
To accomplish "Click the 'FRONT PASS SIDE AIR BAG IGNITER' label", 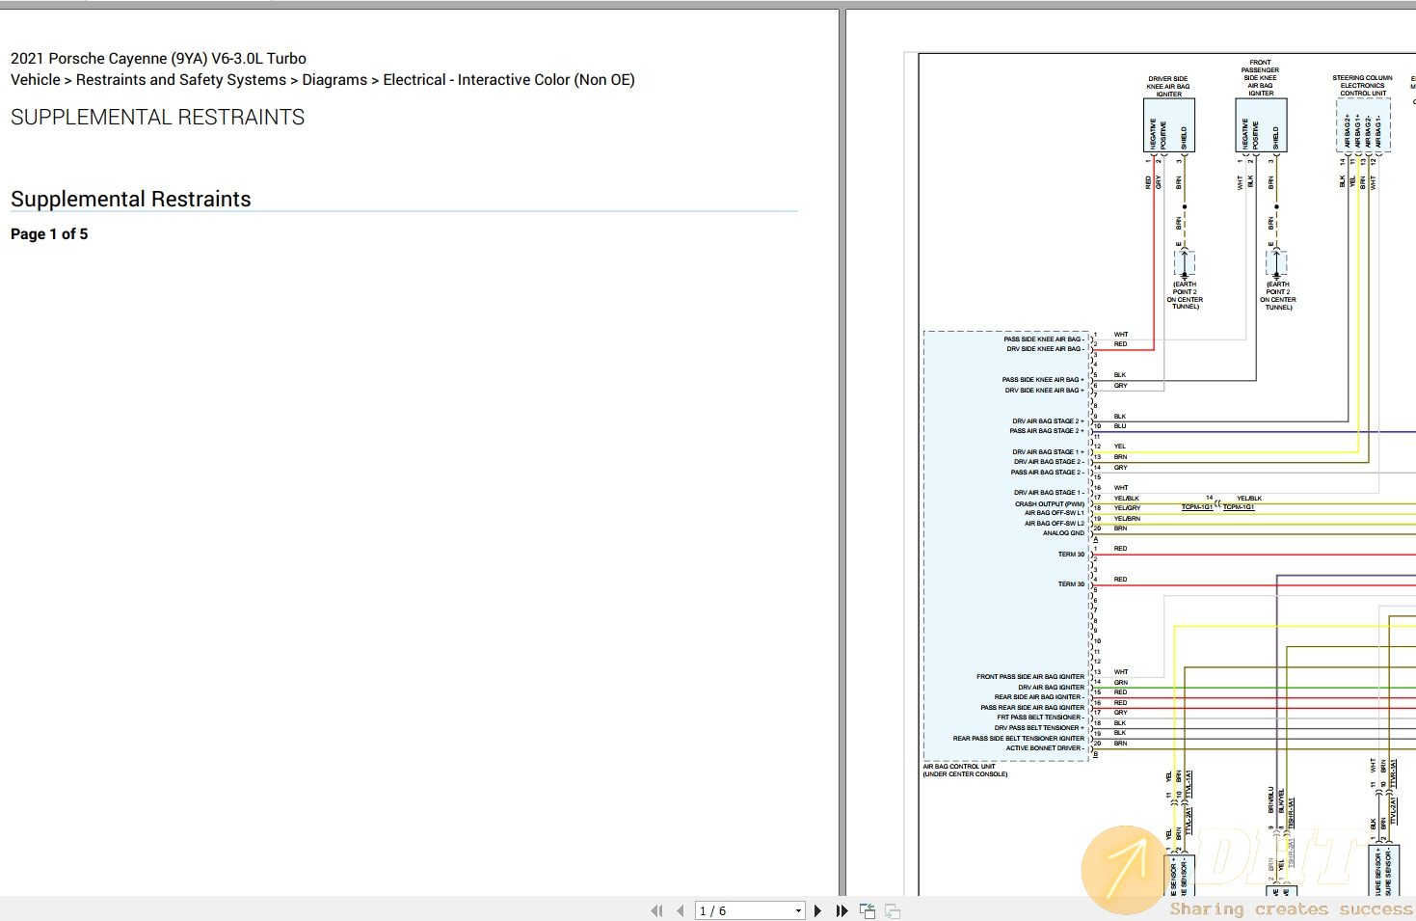I will tap(1029, 677).
